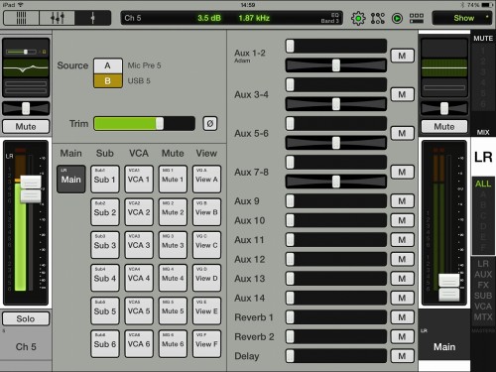Mute the Reverb 1 send

click(402, 317)
